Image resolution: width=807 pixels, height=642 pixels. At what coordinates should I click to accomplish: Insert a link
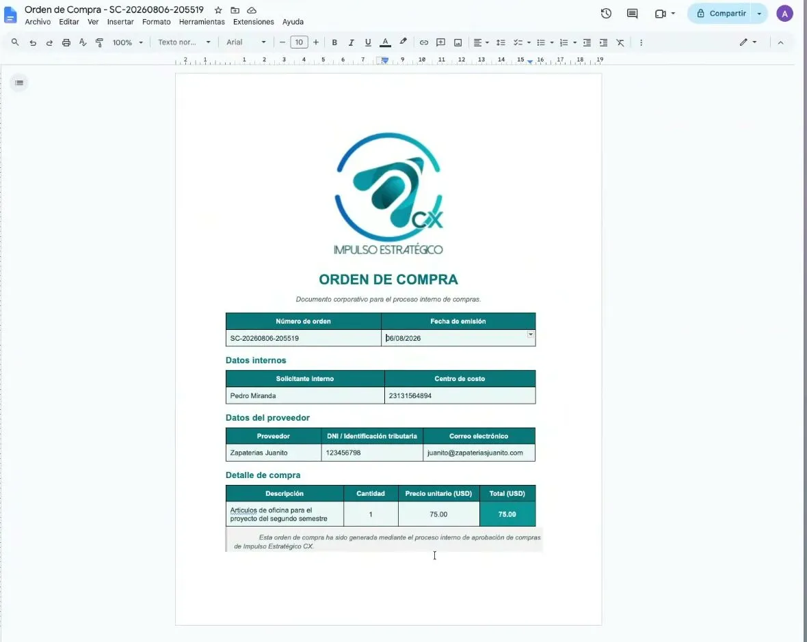(423, 42)
